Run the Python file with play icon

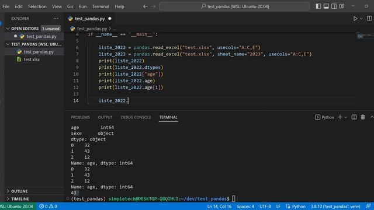tap(355, 19)
